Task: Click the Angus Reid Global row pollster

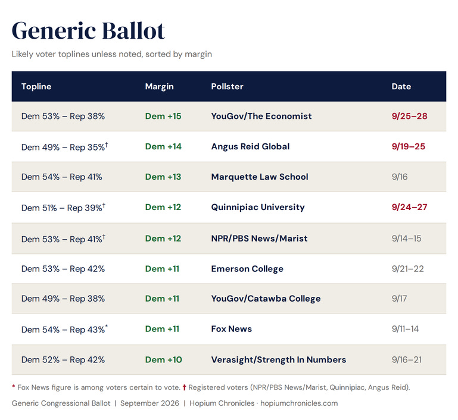Action: tap(250, 146)
